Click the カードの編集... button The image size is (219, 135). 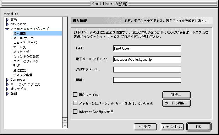176,103
